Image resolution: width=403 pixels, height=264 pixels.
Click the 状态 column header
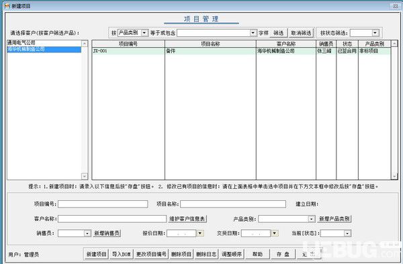[x=347, y=44]
